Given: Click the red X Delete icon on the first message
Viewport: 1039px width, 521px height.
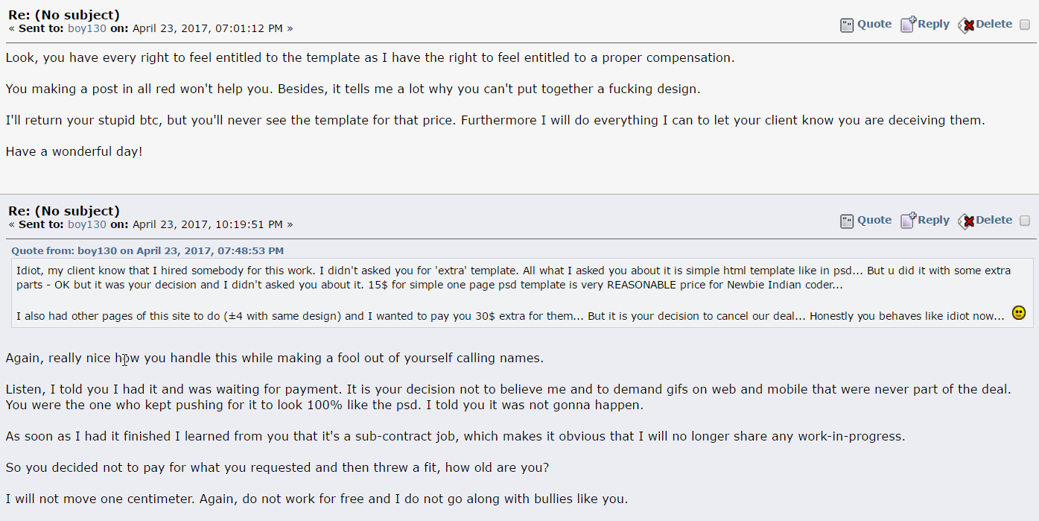Looking at the screenshot, I should [966, 25].
